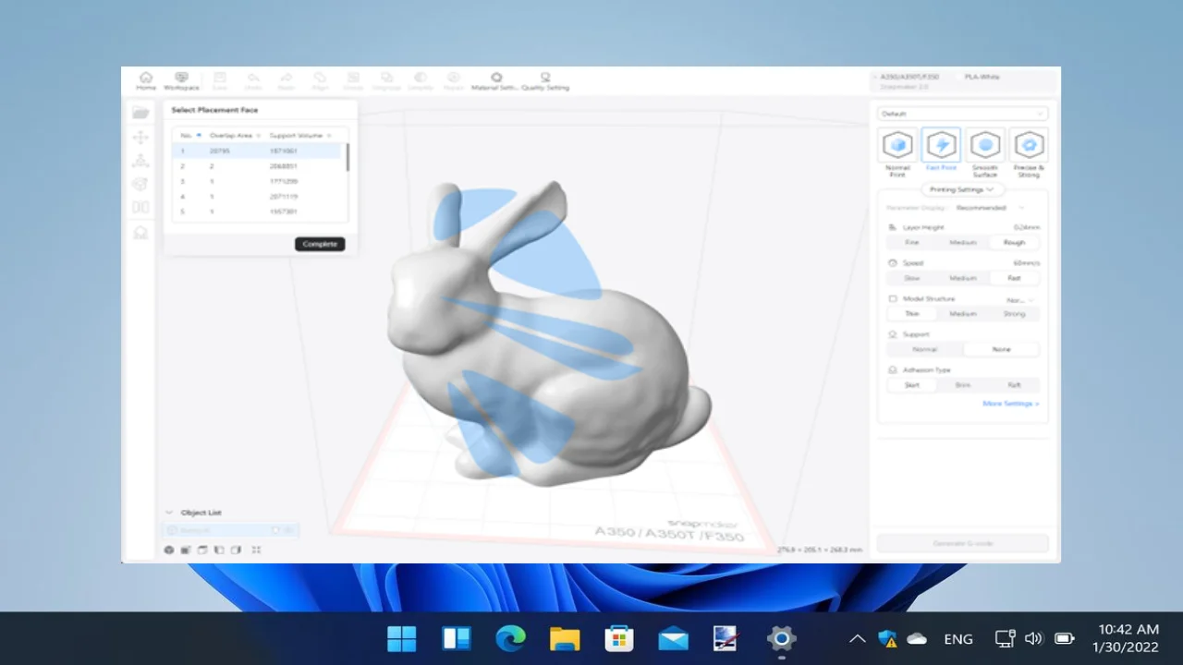Open Material Settings from the toolbar
The image size is (1183, 665).
(x=496, y=81)
